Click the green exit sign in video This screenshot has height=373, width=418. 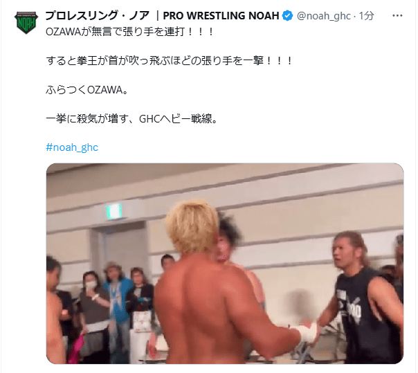pos(114,211)
